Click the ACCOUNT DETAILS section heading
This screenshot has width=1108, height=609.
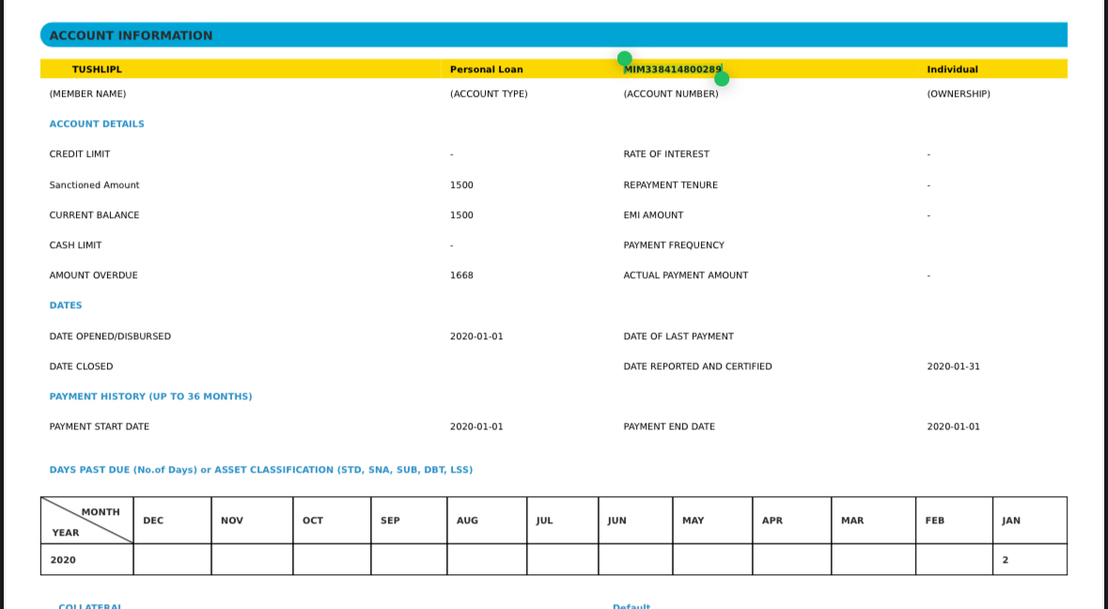(x=97, y=124)
